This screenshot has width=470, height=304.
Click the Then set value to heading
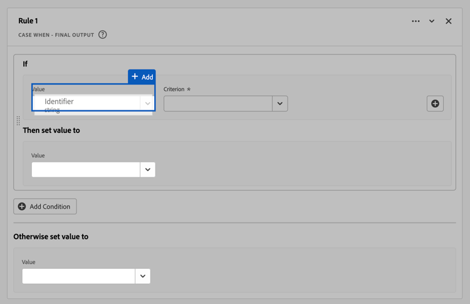(51, 130)
